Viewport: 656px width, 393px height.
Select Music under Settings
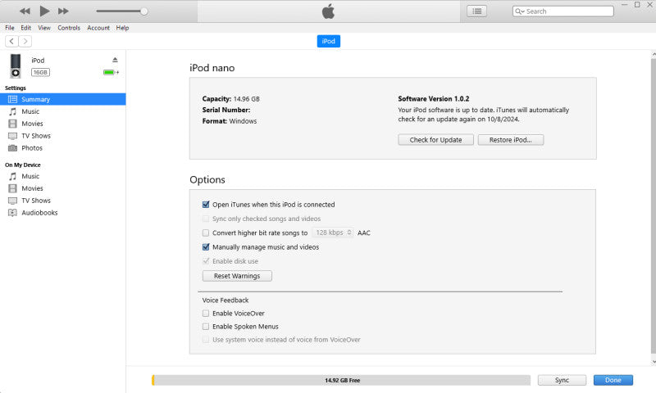[x=63, y=111]
